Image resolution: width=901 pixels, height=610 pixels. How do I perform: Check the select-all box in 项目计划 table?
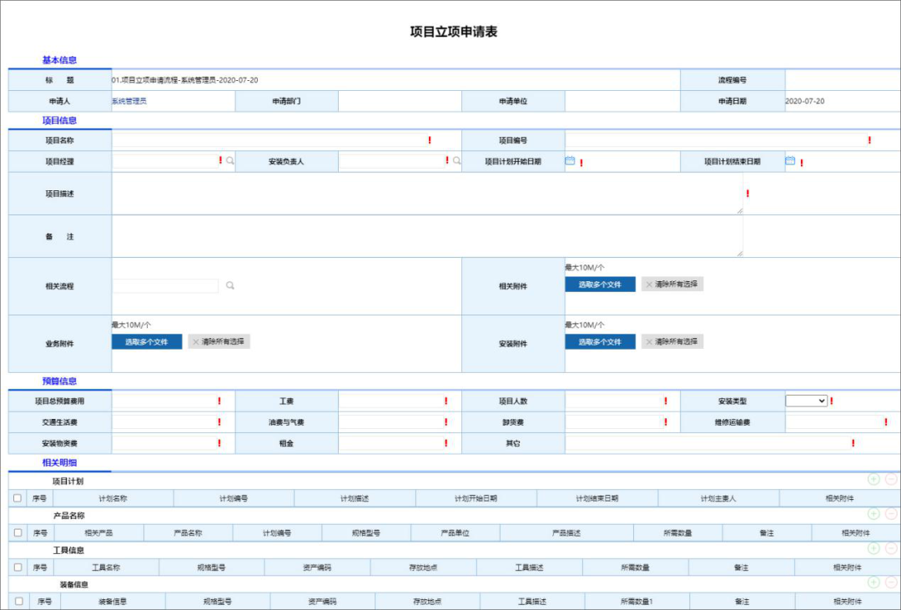pyautogui.click(x=18, y=498)
